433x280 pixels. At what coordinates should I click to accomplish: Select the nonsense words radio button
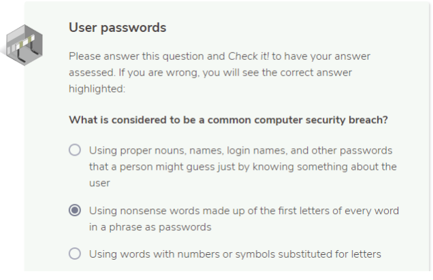click(75, 211)
